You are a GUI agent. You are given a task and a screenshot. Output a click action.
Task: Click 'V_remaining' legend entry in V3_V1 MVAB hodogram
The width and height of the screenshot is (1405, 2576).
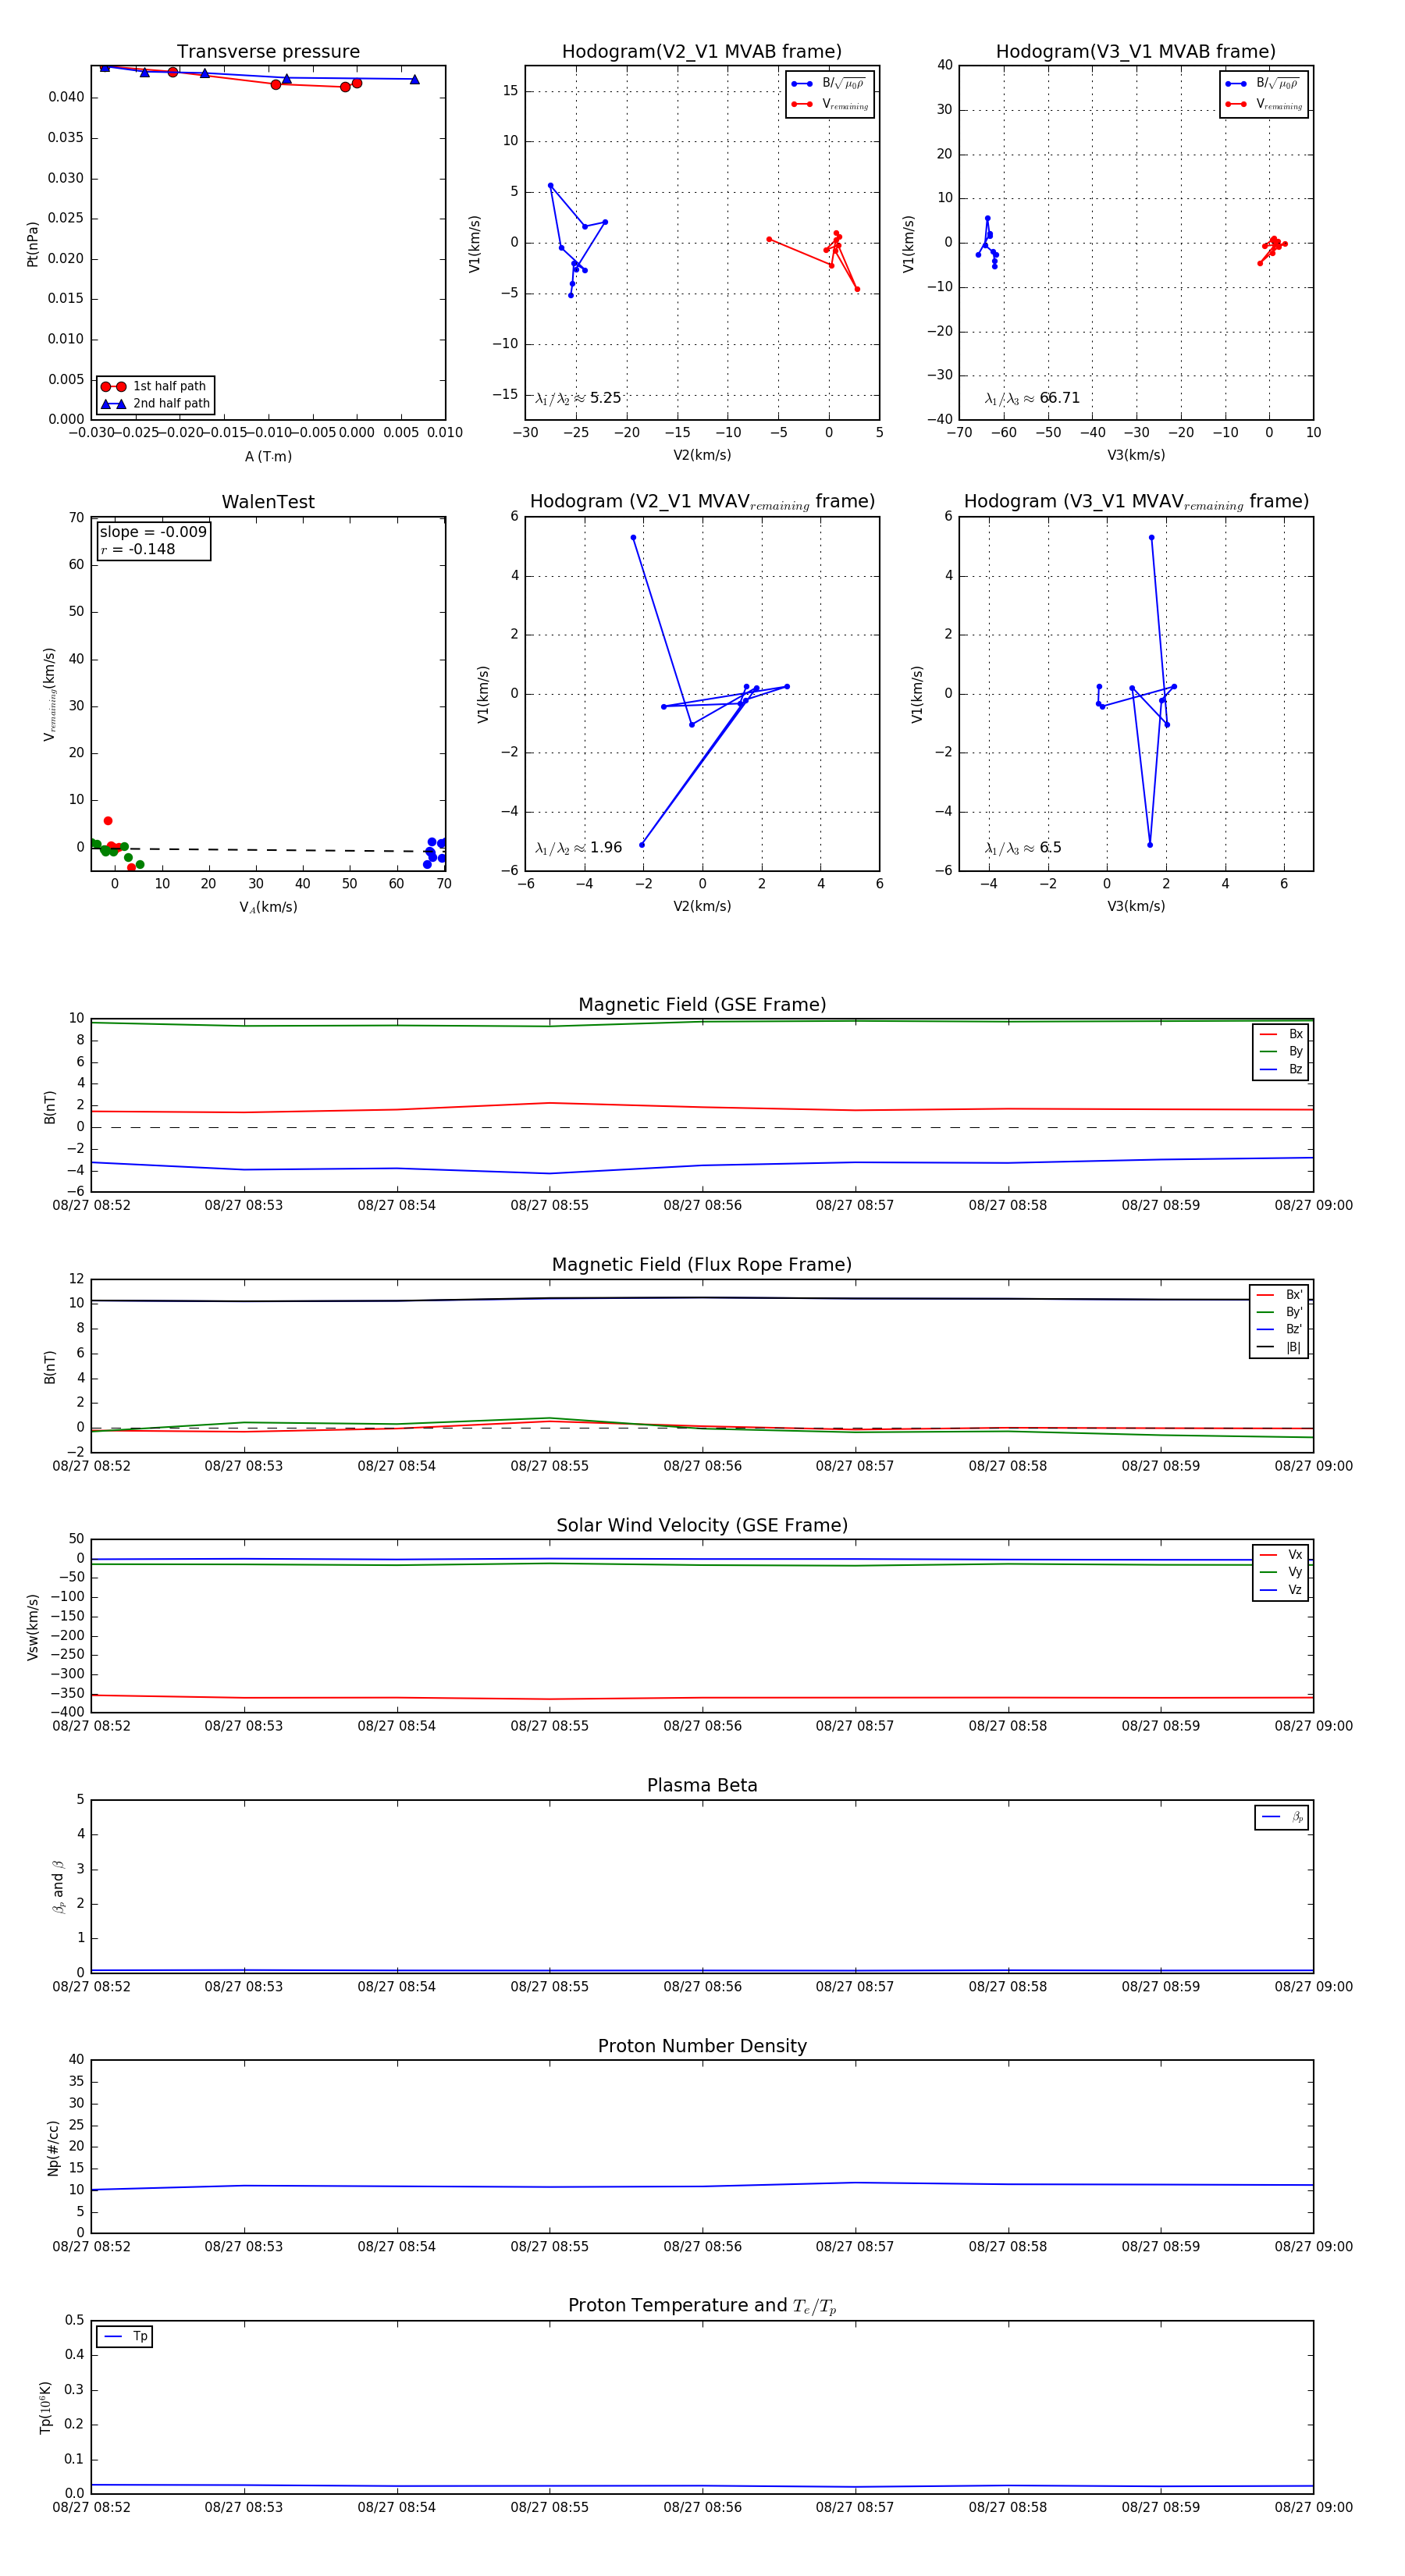pos(1279,104)
